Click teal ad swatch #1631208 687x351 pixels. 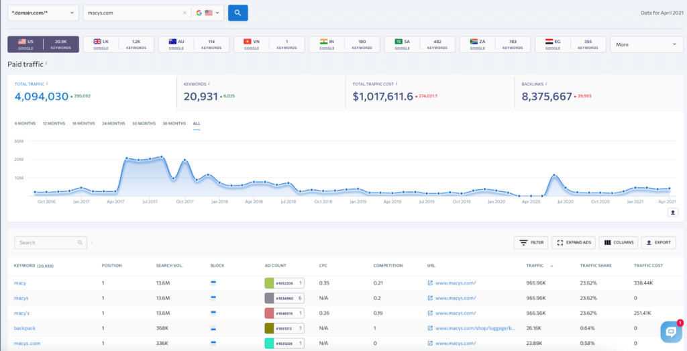coord(270,344)
